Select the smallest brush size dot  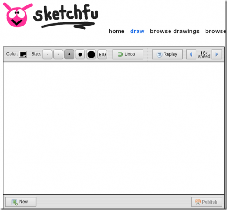click(x=48, y=54)
